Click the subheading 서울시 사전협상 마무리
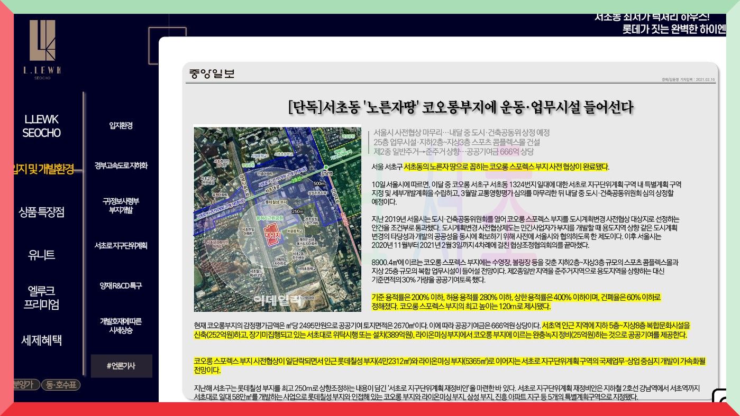The width and height of the screenshot is (740, 416). point(461,132)
